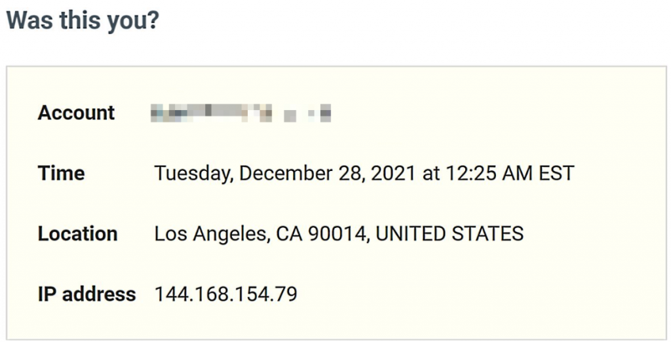This screenshot has width=671, height=342.
Task: Click the Time label
Action: tap(61, 174)
